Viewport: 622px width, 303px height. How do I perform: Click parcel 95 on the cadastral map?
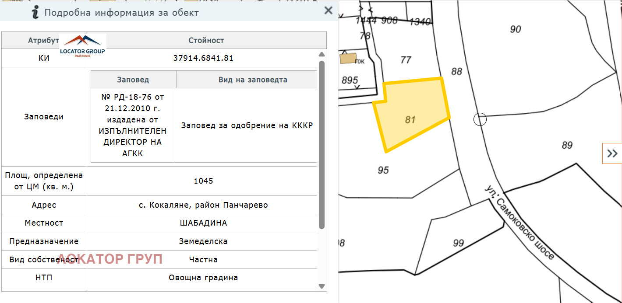click(x=383, y=170)
